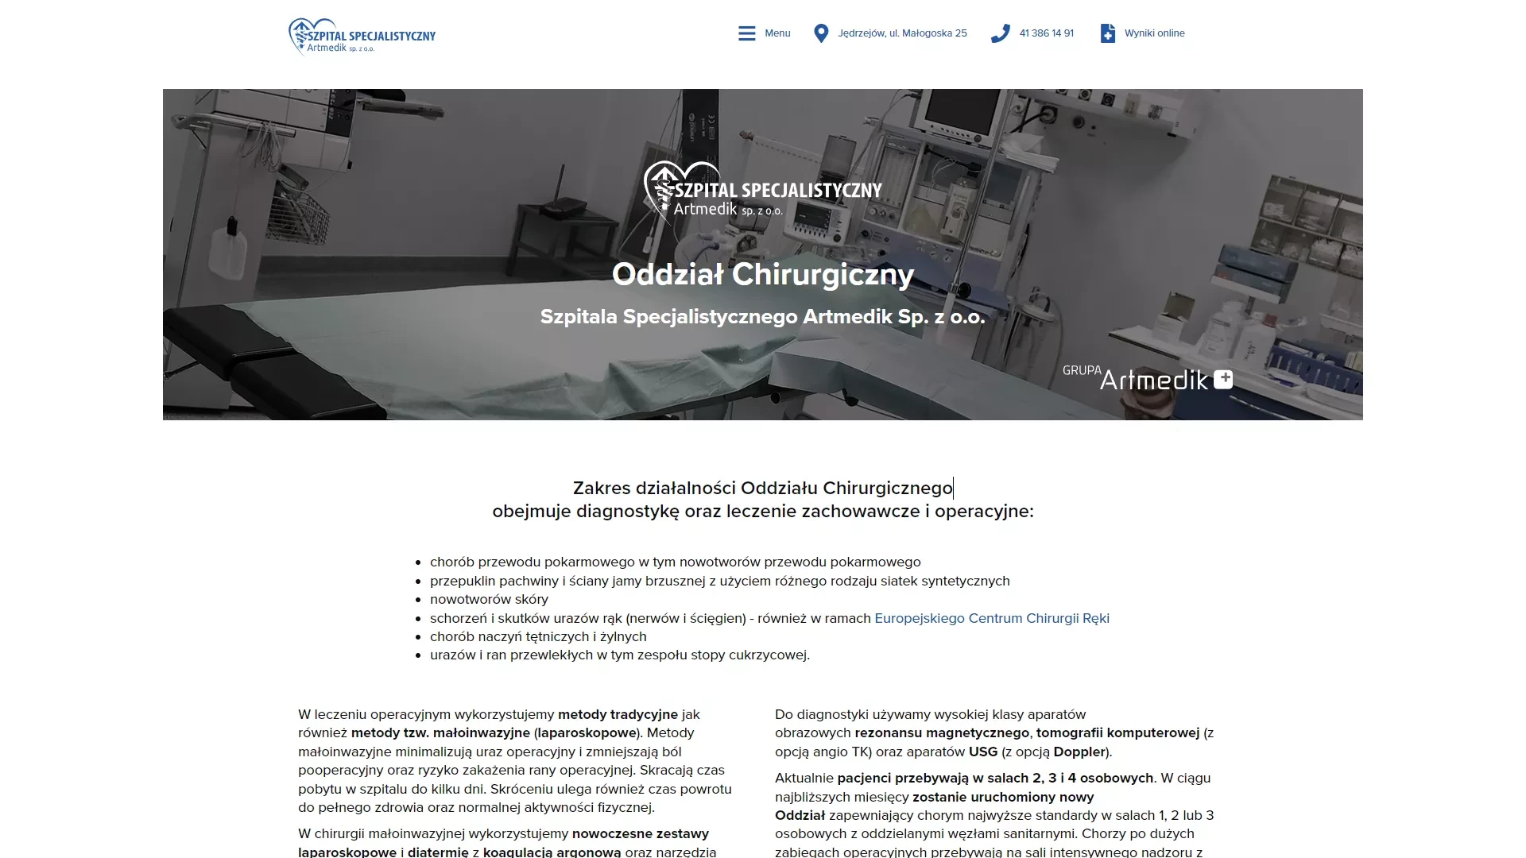Click the subtitle Szpitala Specjalistycznego Artmedik Sp. z o.o.

763,317
